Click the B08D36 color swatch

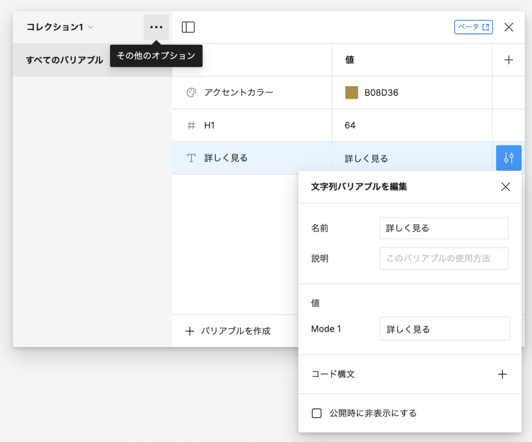[x=352, y=92]
